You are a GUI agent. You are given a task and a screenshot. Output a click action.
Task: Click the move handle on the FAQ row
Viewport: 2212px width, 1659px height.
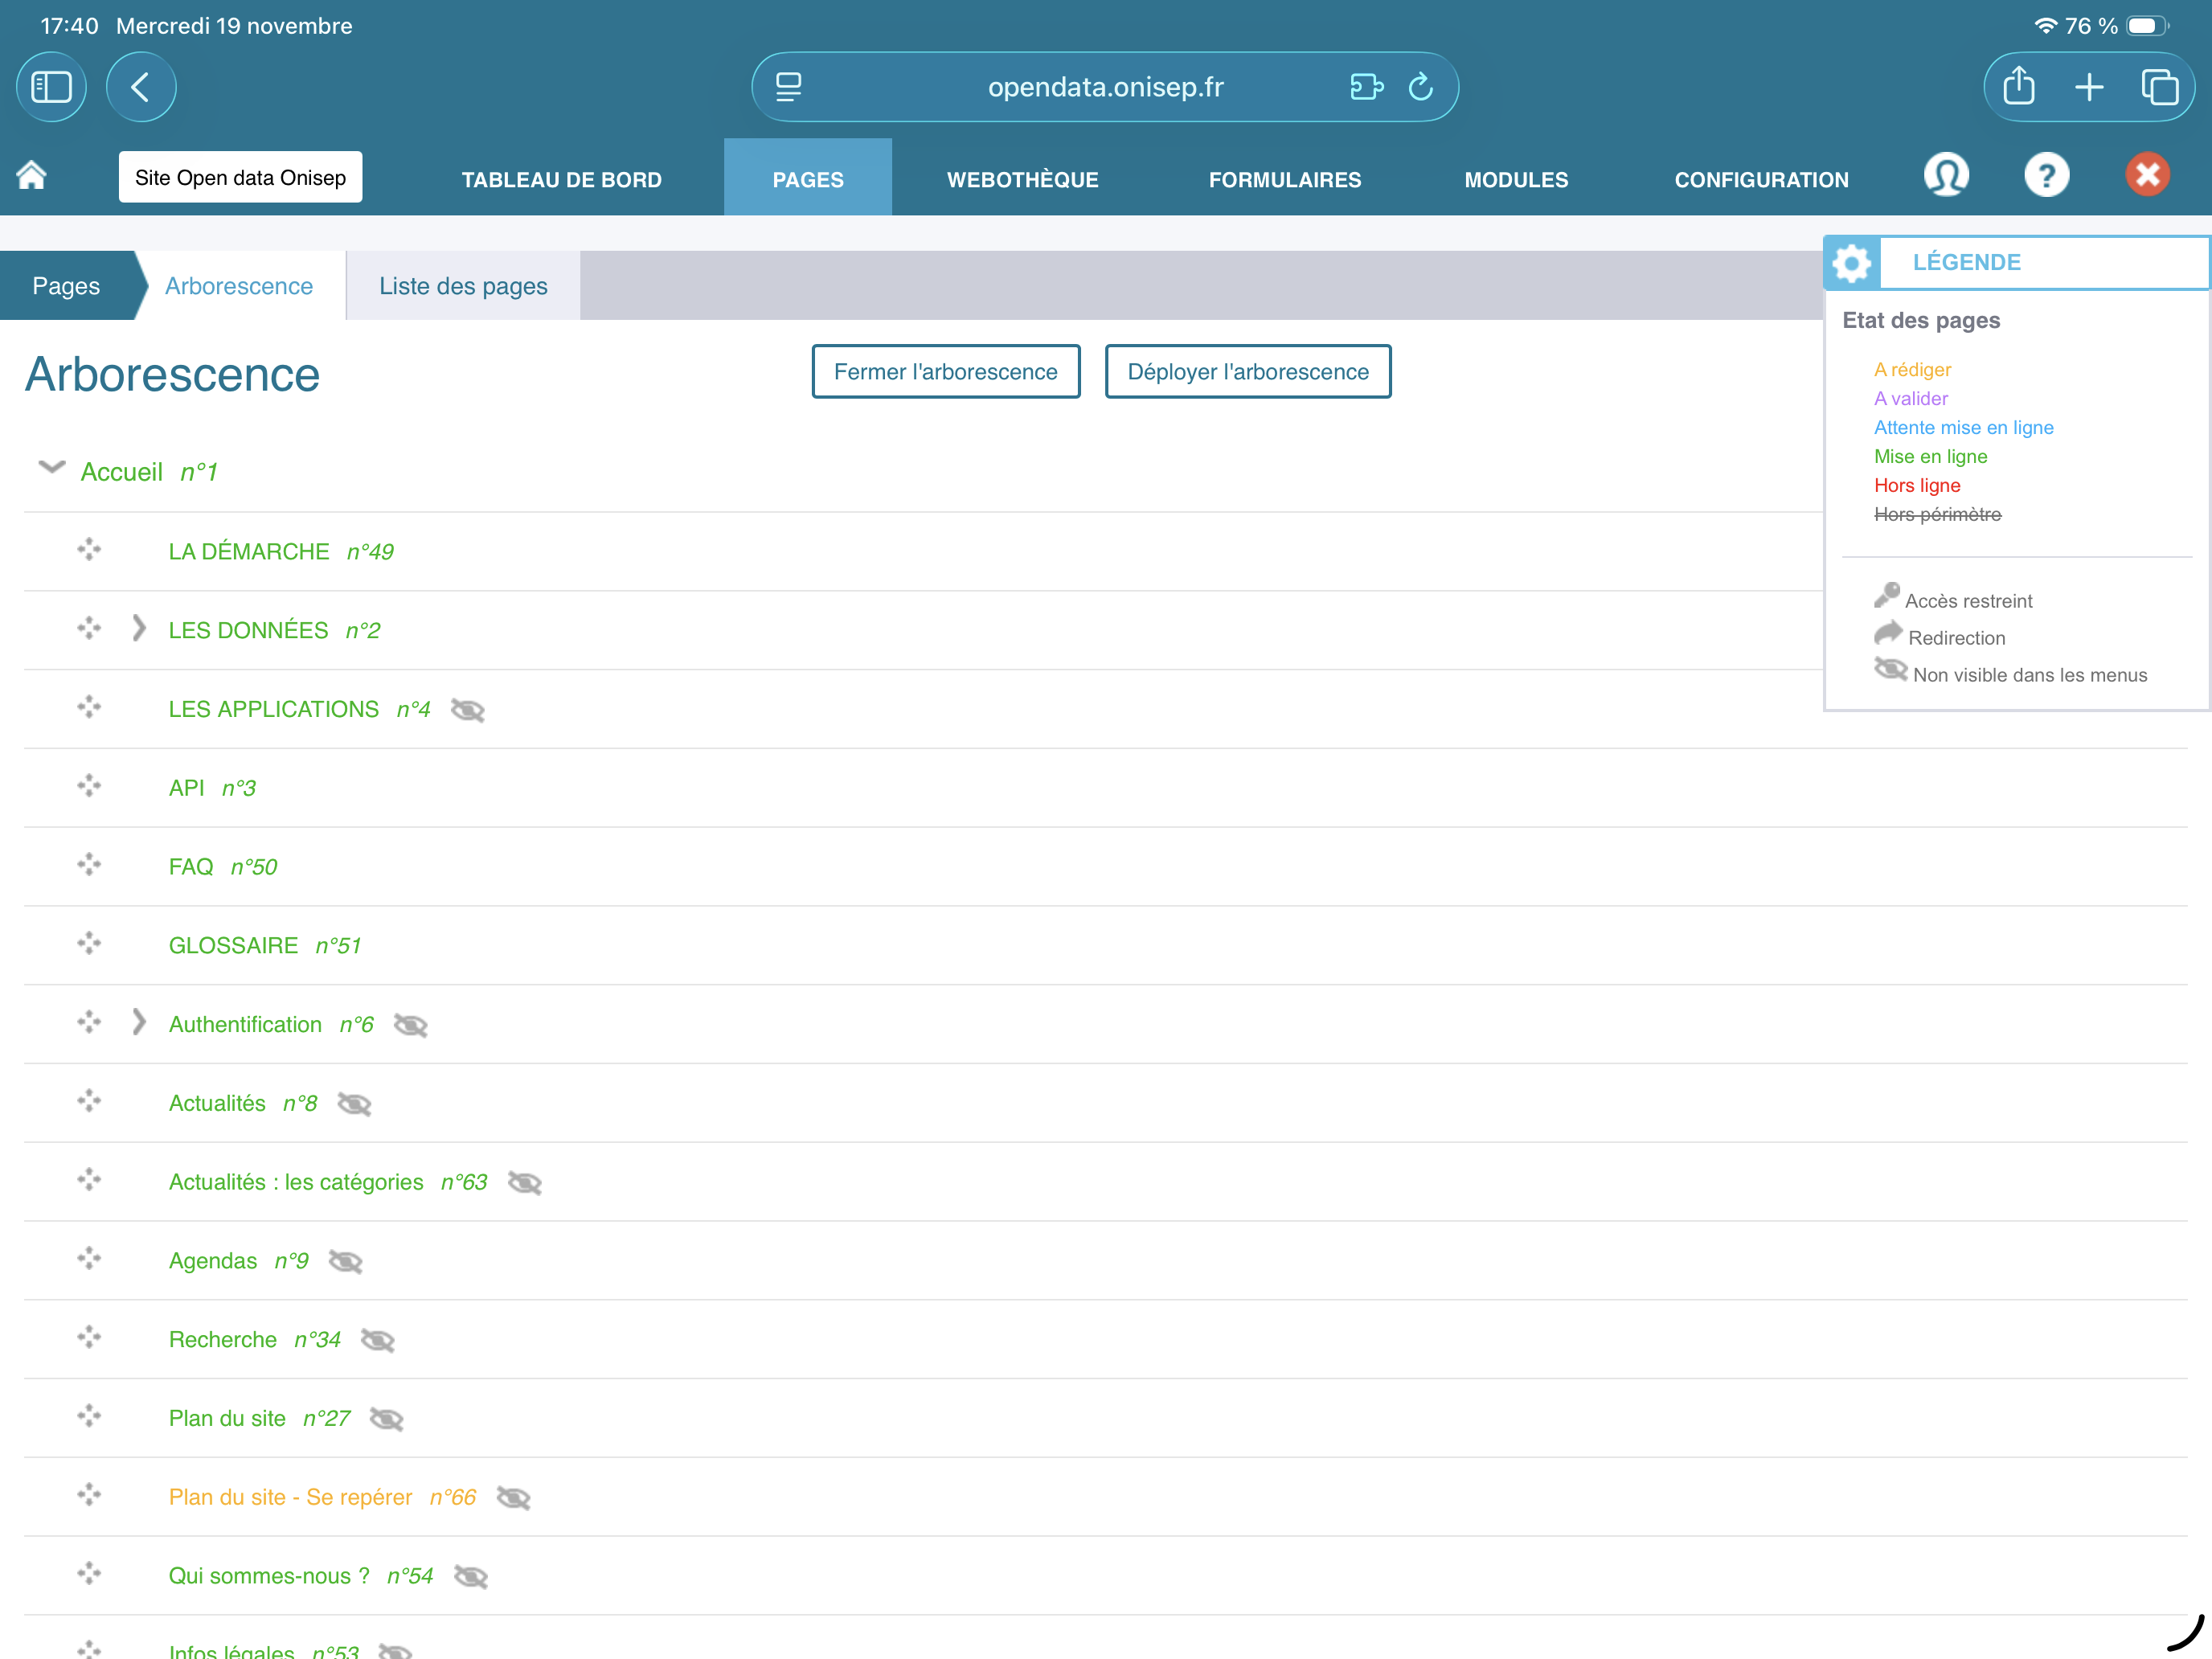(x=89, y=865)
